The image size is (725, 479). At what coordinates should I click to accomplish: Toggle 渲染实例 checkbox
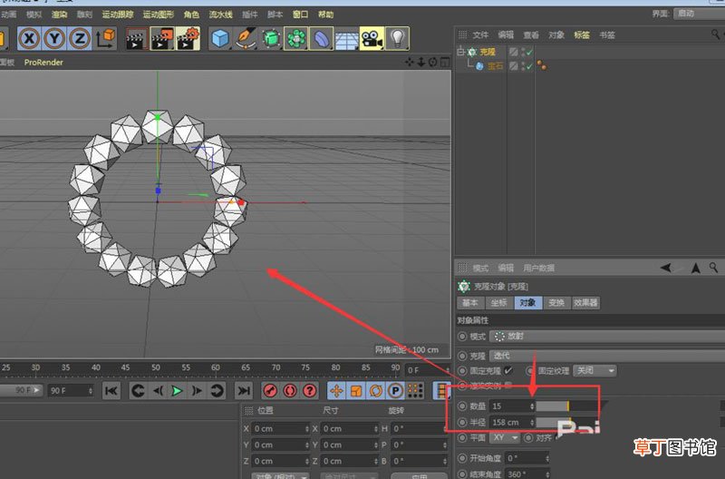(508, 385)
